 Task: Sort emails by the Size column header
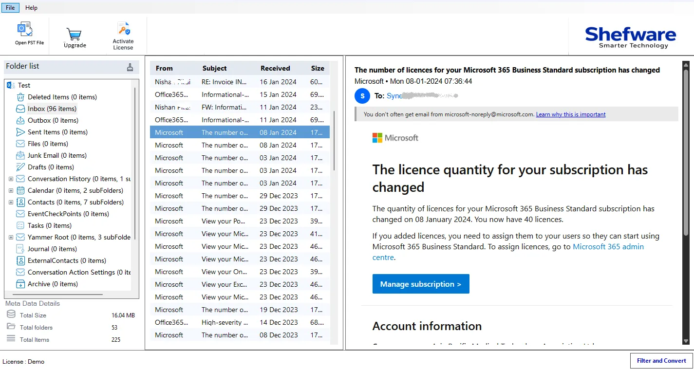click(318, 68)
